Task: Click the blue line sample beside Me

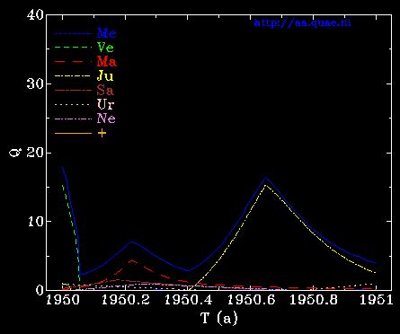Action: click(73, 33)
